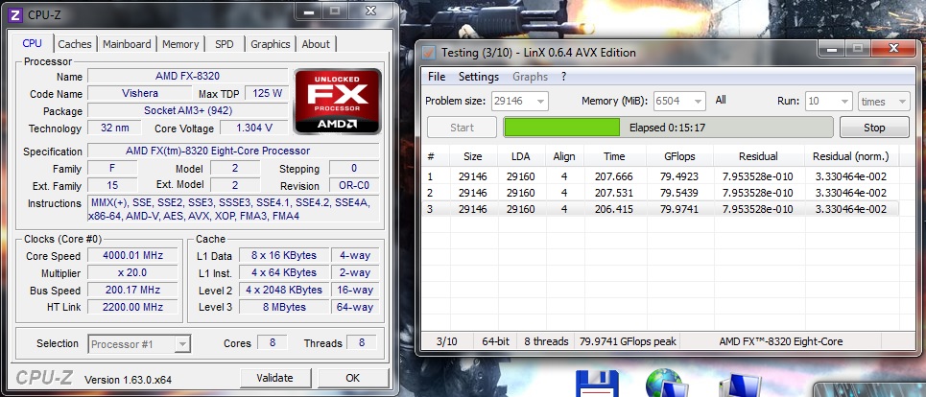Viewport: 926px width, 397px height.
Task: Open the About tab in CPU-Z
Action: (x=316, y=44)
